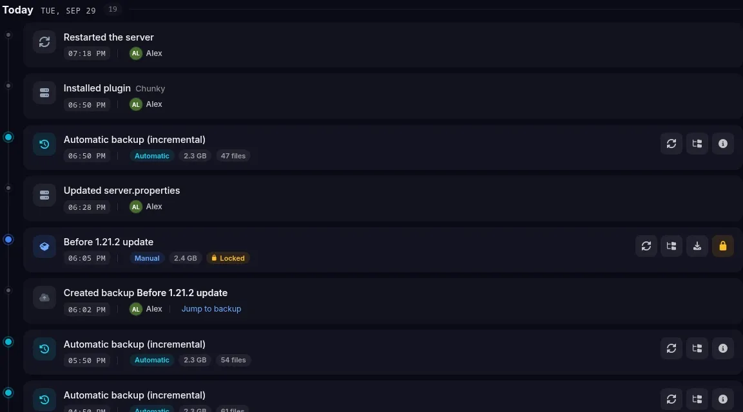Open the Jump to backup link
The height and width of the screenshot is (412, 743).
click(211, 309)
